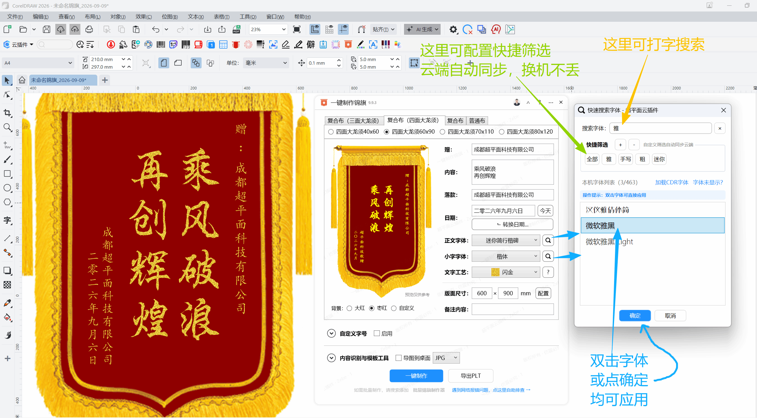Select 四面大龙须60x90 size option
The image size is (757, 418).
tap(409, 132)
